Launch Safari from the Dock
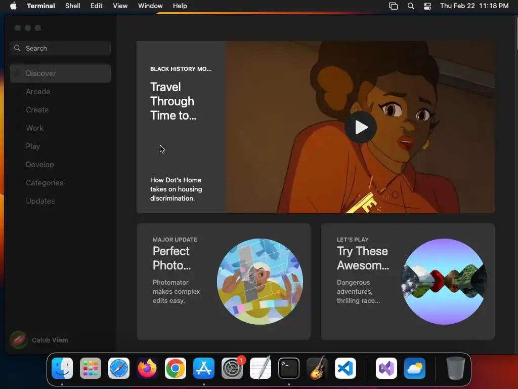 pos(119,368)
